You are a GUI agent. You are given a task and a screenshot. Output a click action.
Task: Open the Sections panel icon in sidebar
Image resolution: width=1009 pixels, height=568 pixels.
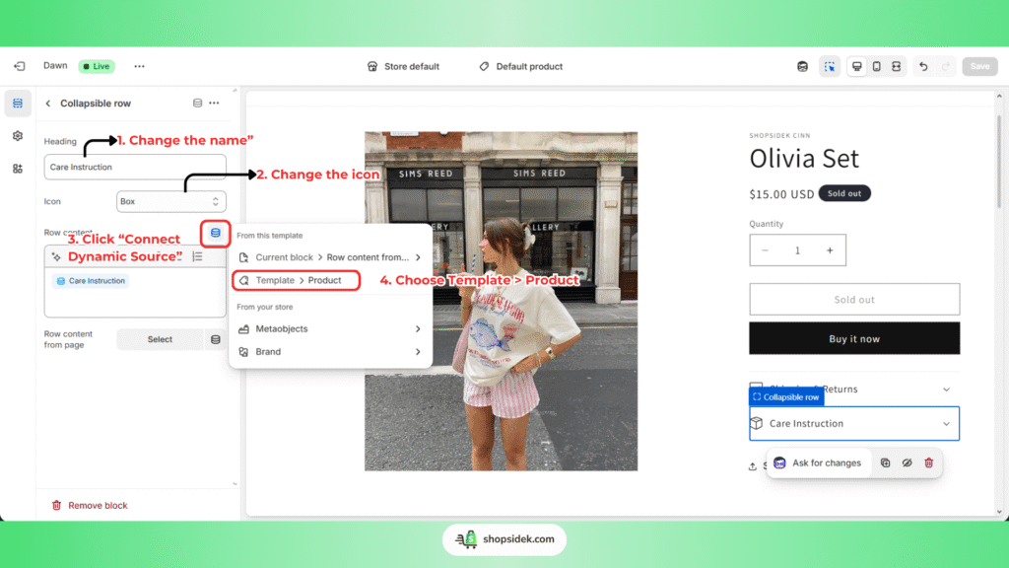pos(18,104)
